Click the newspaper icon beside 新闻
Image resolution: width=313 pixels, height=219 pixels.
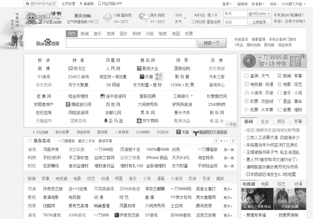point(280,76)
